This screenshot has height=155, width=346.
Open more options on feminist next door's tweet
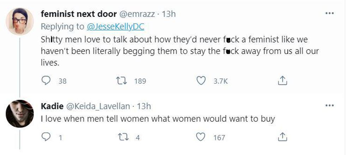coord(329,14)
